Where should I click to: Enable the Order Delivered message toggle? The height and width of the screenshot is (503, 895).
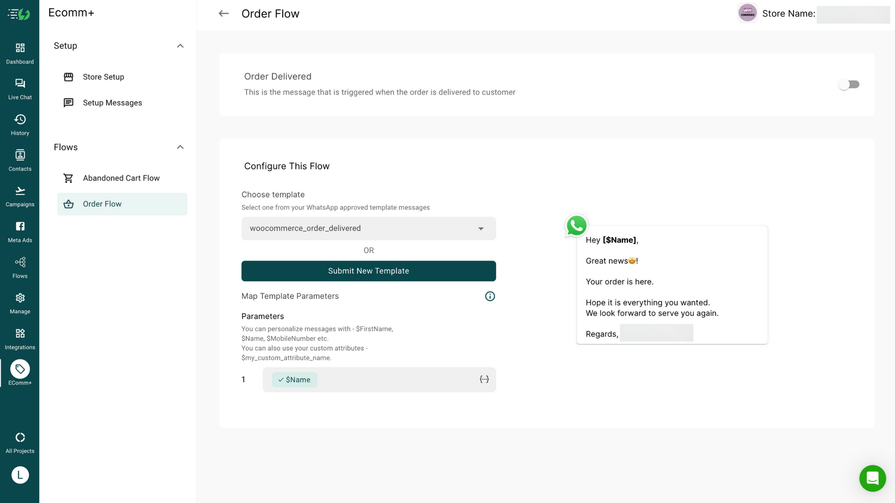pos(848,84)
